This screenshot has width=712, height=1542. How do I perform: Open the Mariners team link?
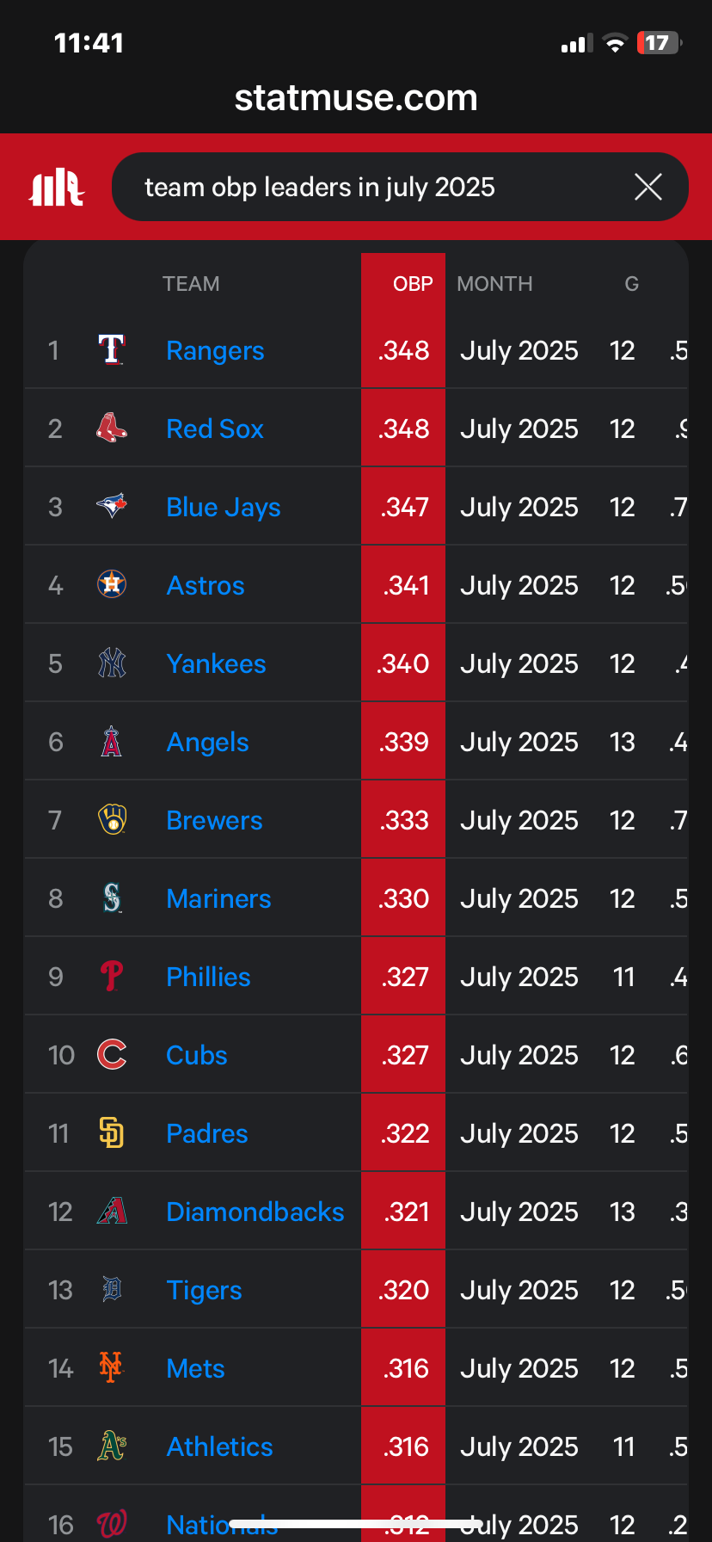218,898
